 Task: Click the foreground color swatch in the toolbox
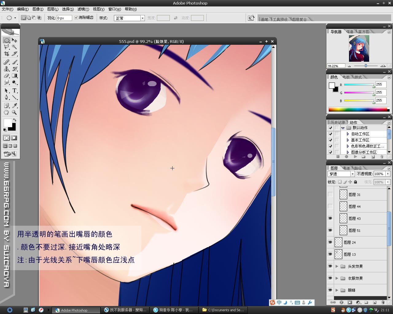(7, 123)
